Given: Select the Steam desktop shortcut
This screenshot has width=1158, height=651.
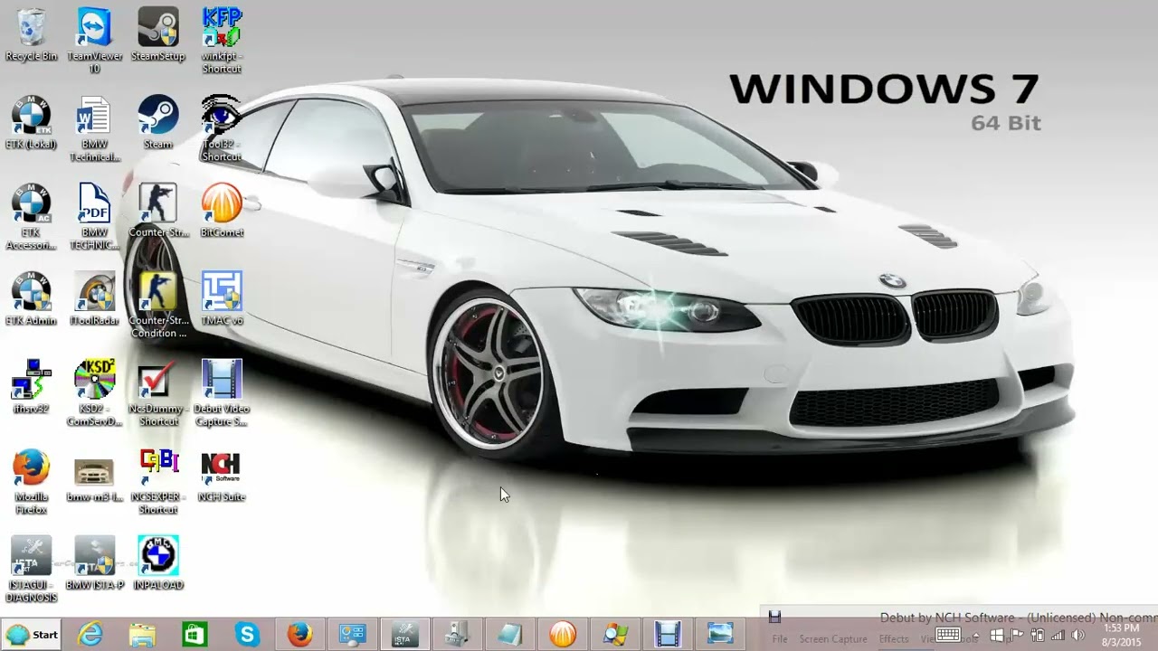Looking at the screenshot, I should (x=158, y=123).
